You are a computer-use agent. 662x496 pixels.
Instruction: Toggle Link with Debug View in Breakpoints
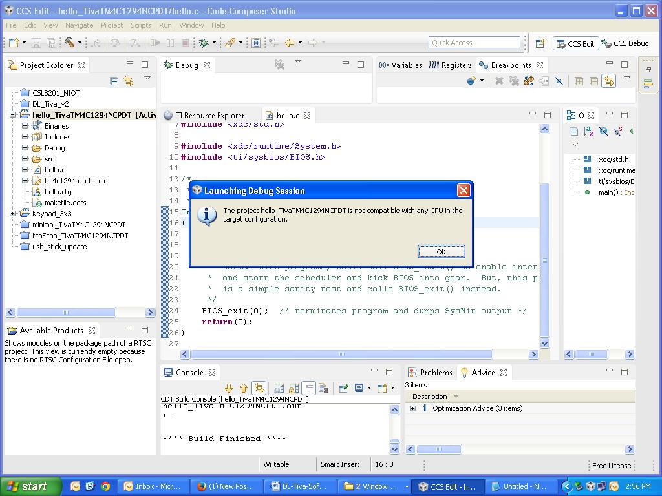[609, 81]
